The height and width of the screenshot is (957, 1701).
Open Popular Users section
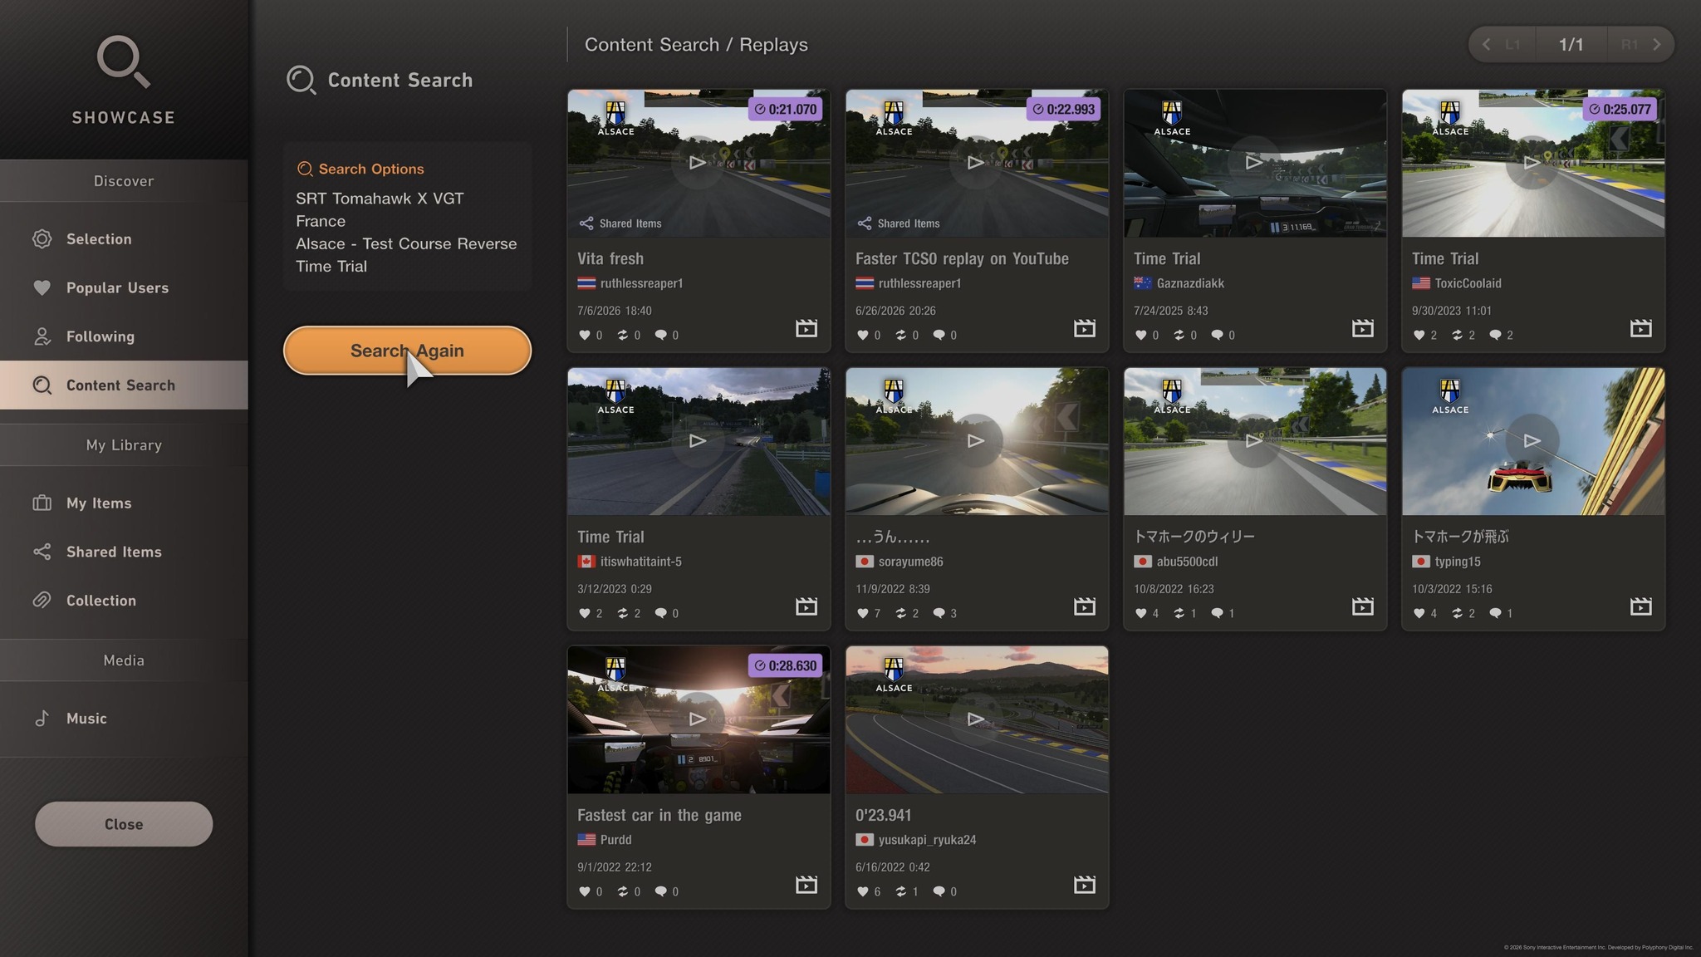(124, 288)
